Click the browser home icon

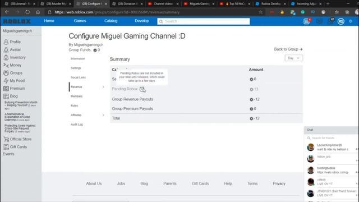(38, 12)
